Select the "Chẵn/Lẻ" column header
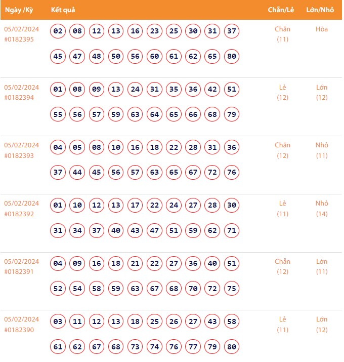 click(282, 10)
